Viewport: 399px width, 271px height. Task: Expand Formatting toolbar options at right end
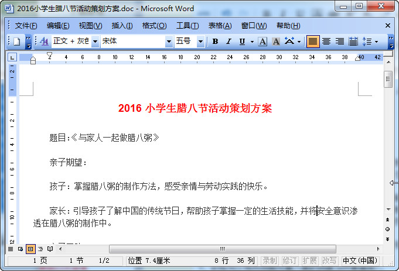pyautogui.click(x=391, y=42)
